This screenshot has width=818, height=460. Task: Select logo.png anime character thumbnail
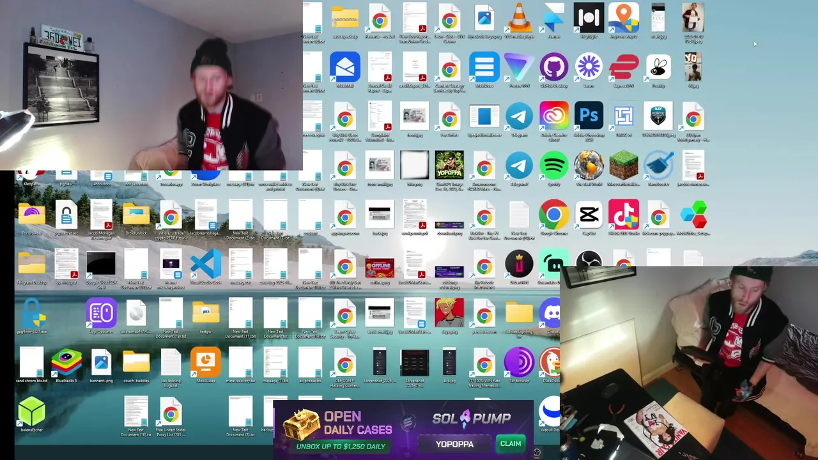coord(449,314)
